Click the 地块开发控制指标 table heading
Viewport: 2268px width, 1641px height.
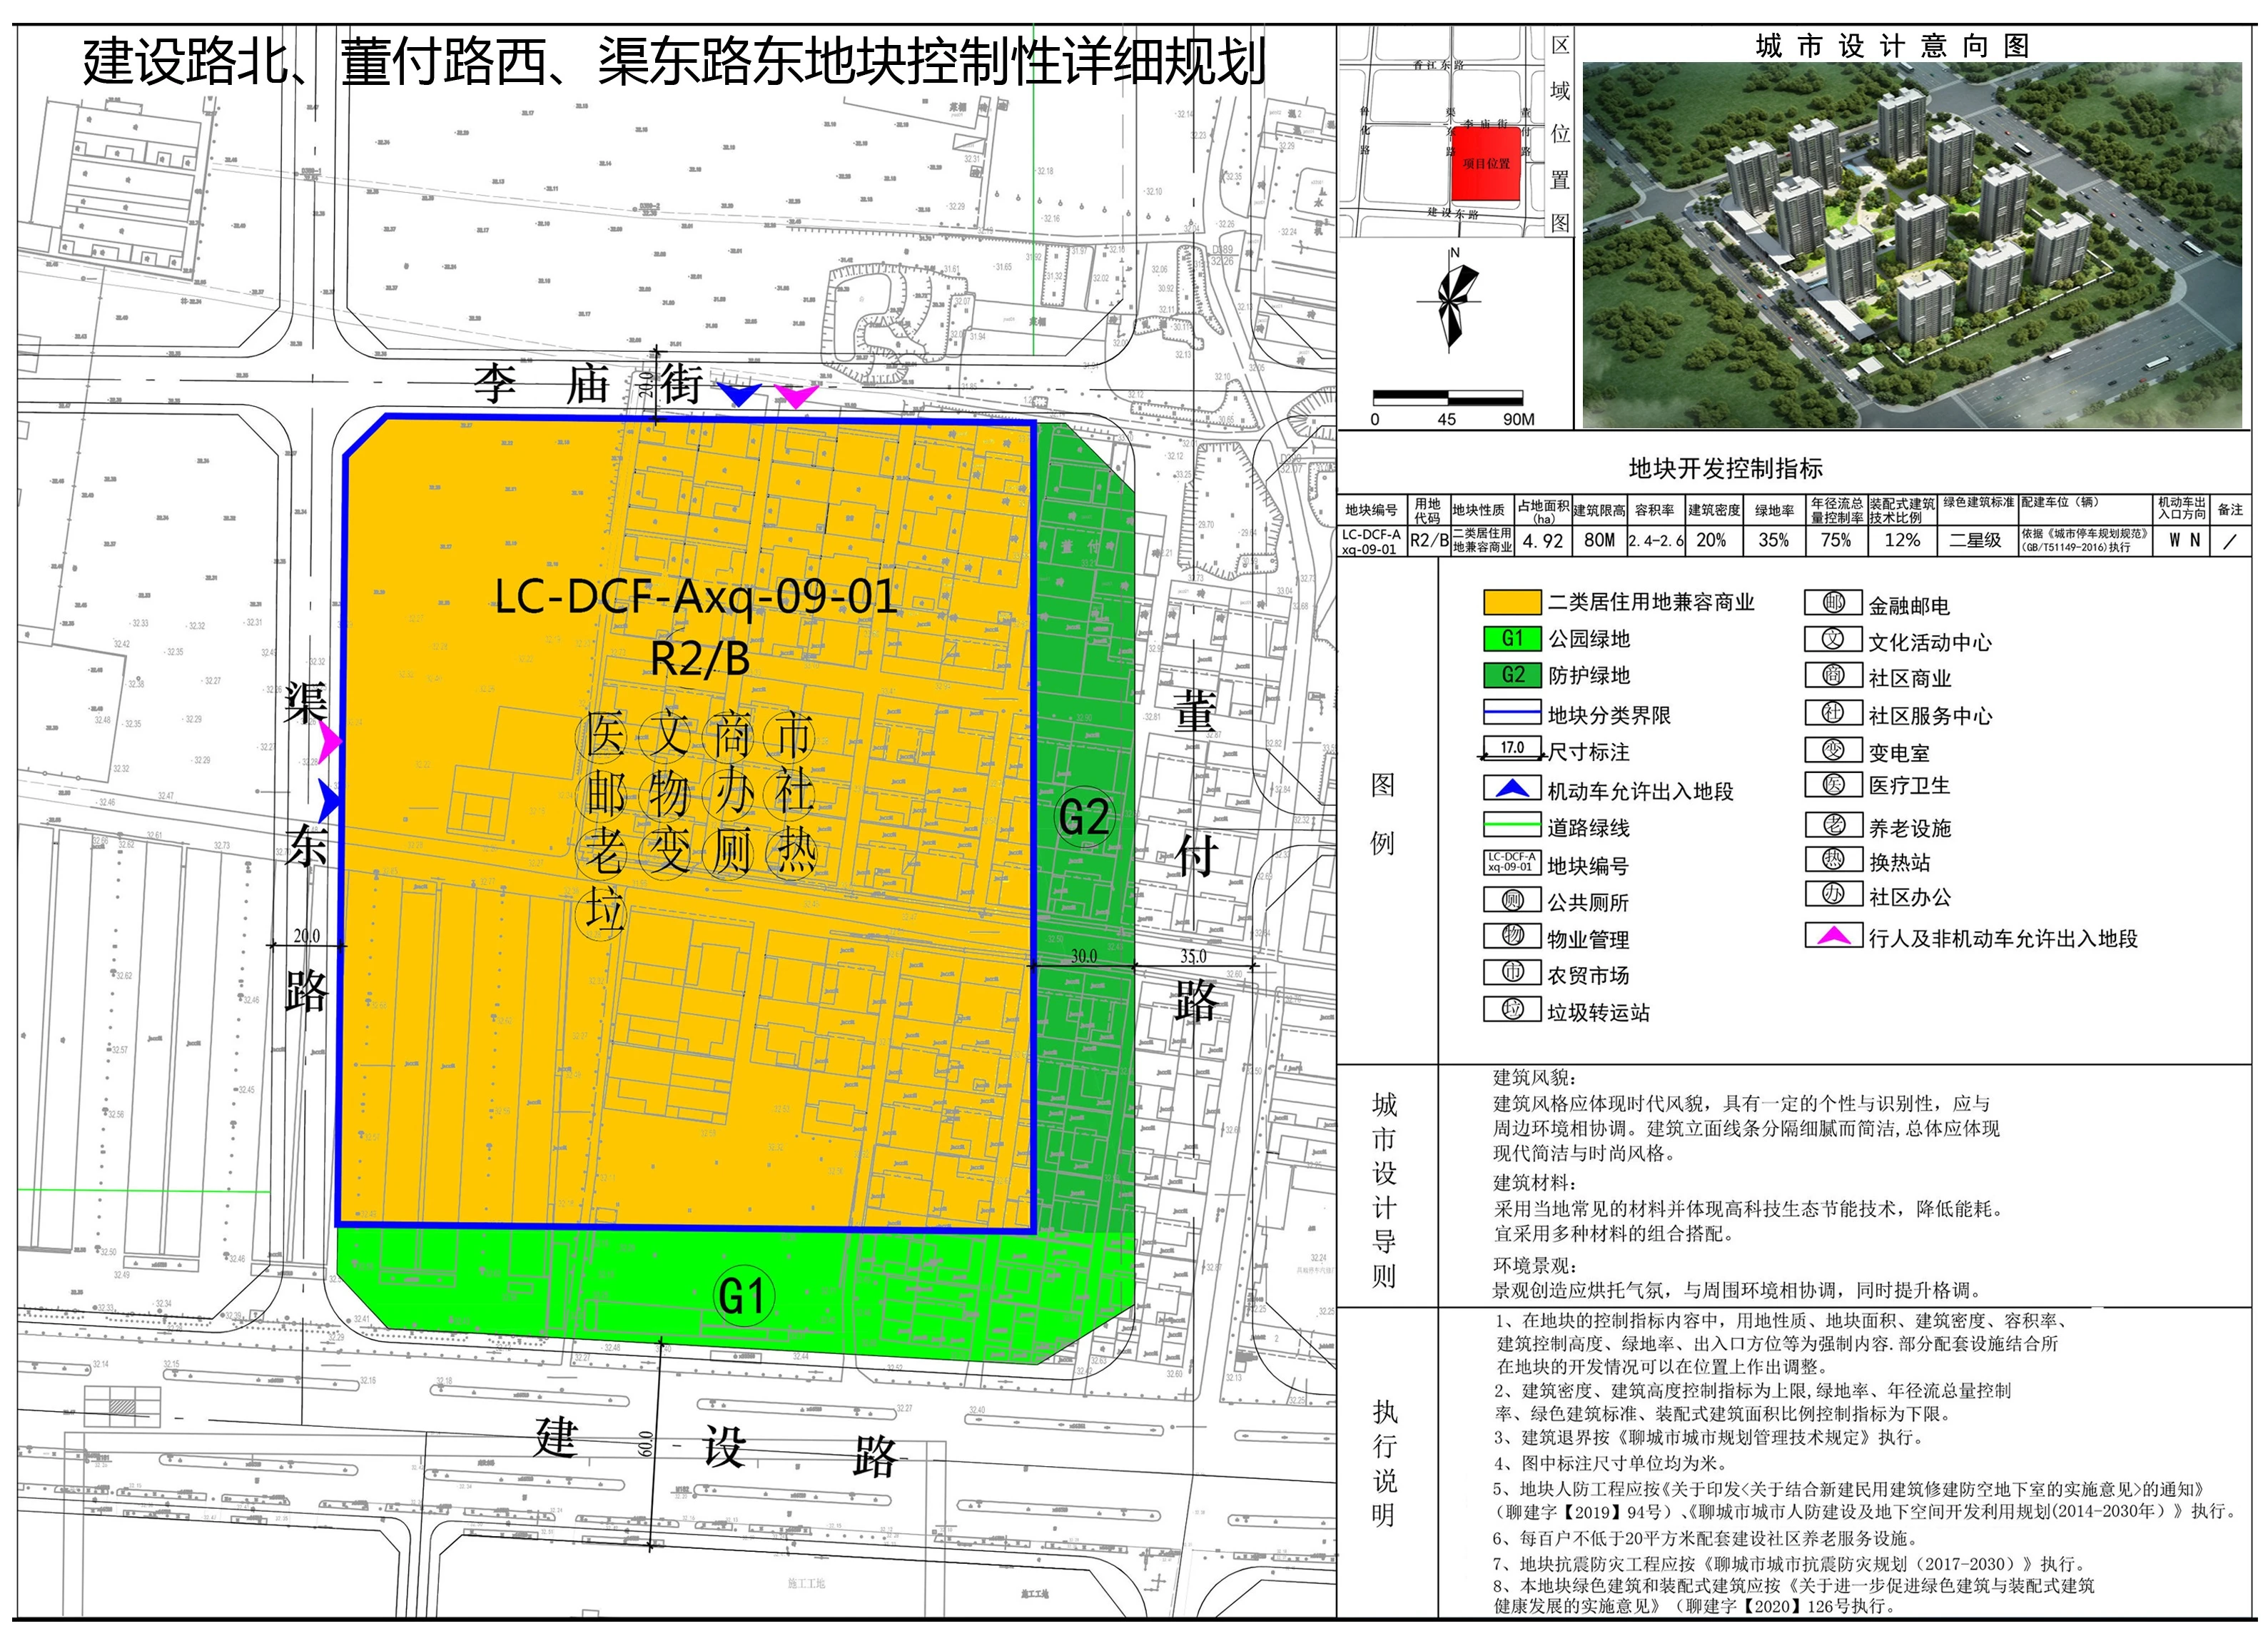pos(1726,468)
